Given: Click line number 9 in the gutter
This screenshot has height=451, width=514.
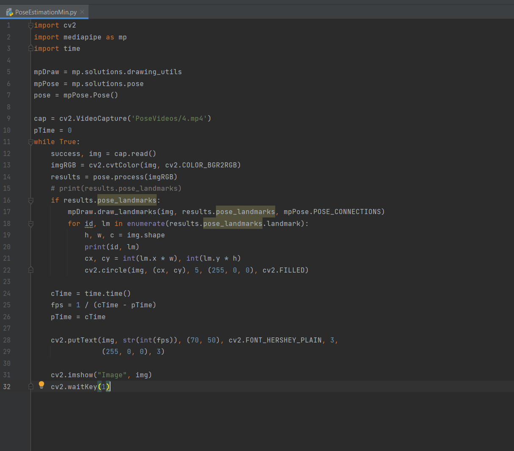Looking at the screenshot, I should (8, 119).
